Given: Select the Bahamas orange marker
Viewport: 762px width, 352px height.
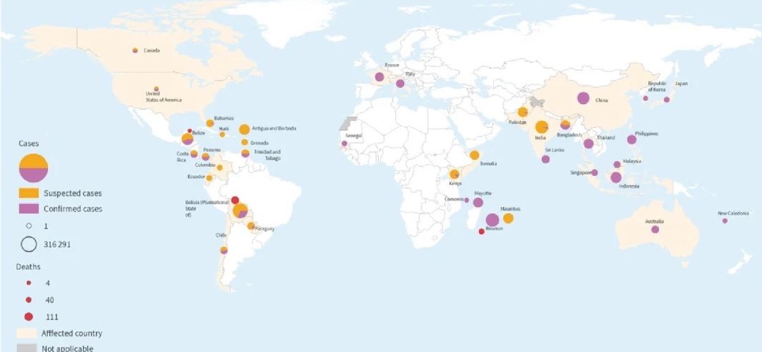Looking at the screenshot, I should [210, 123].
